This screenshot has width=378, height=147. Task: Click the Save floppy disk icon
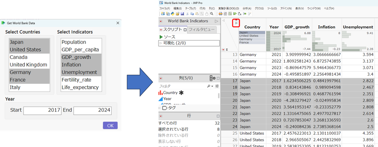(x=182, y=14)
